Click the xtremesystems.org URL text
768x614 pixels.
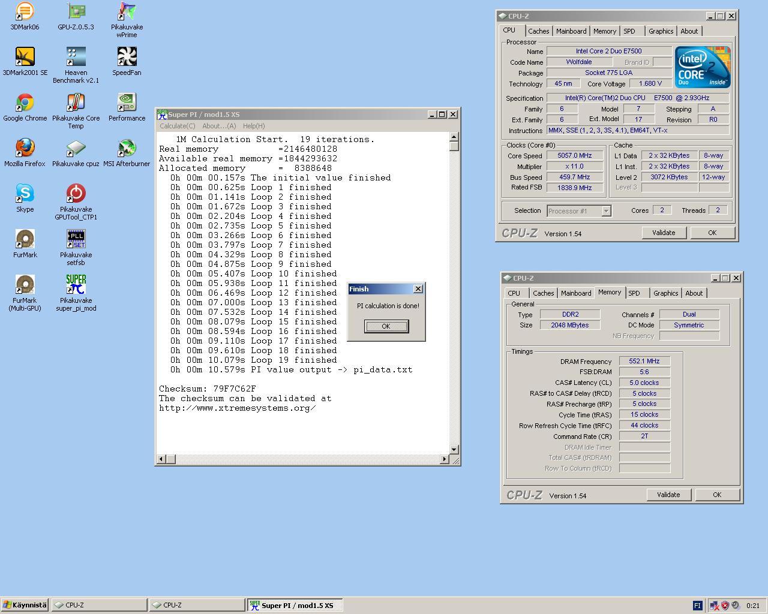(237, 408)
